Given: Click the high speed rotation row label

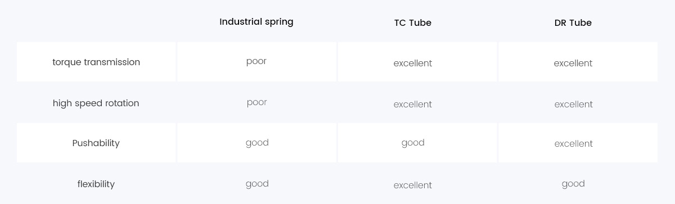Looking at the screenshot, I should (96, 103).
